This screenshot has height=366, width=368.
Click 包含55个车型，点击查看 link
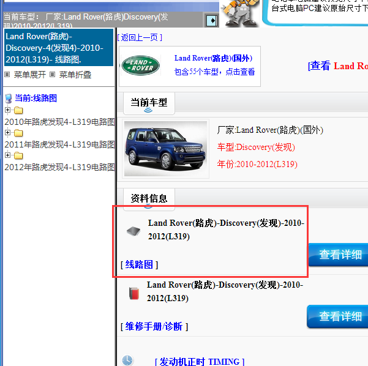point(214,72)
